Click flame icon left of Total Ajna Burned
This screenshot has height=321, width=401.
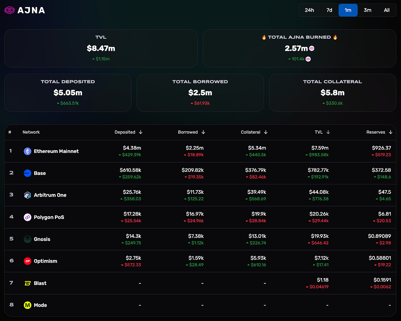[264, 37]
